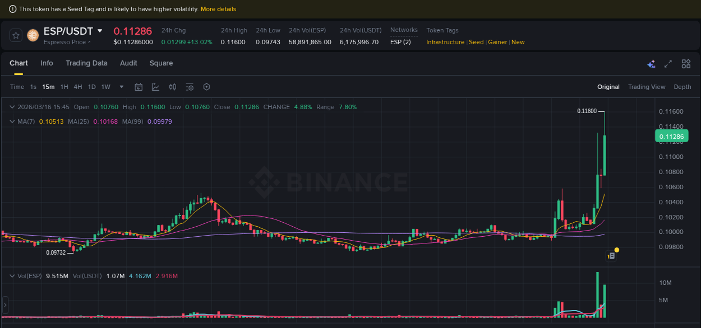
Task: Collapse the OHLC info row via its chevron
Action: tap(12, 106)
